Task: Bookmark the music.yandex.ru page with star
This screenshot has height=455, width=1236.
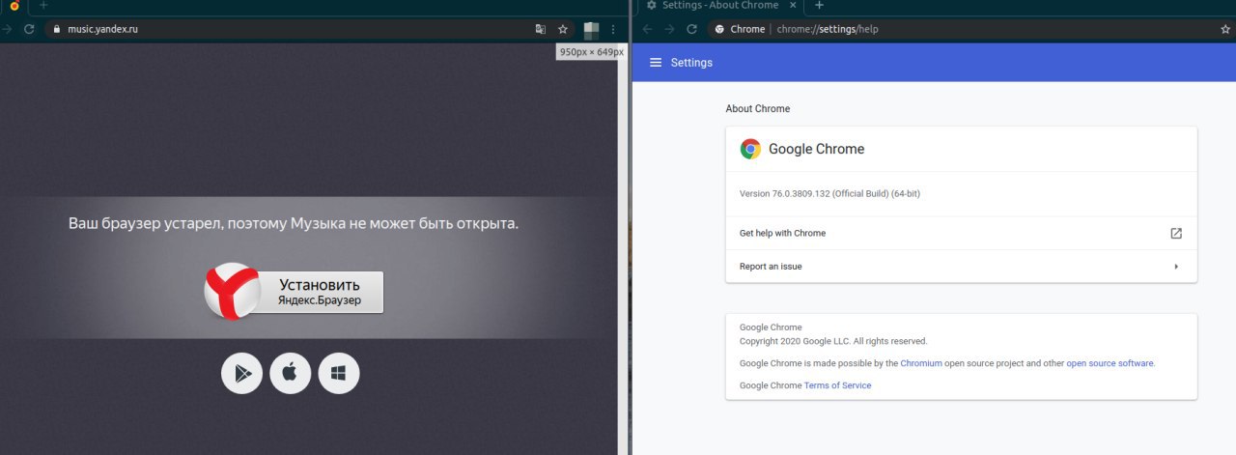Action: click(x=563, y=29)
